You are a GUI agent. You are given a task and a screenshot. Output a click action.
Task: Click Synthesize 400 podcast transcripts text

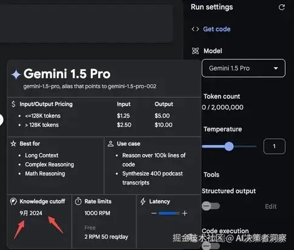click(153, 178)
